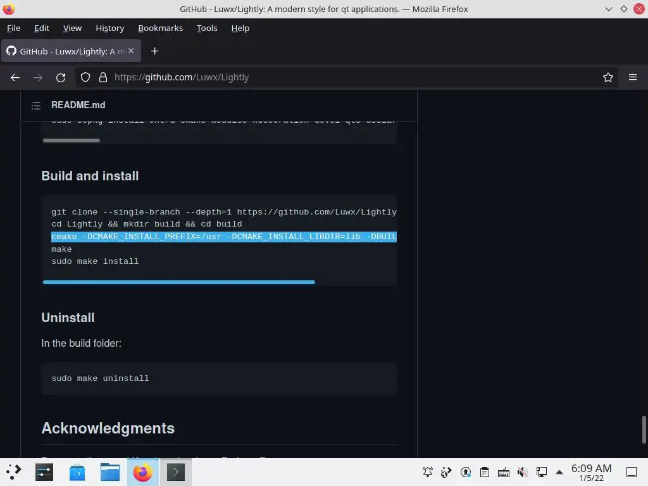This screenshot has height=486, width=648.
Task: Click the Uninstall heading
Action: (68, 318)
